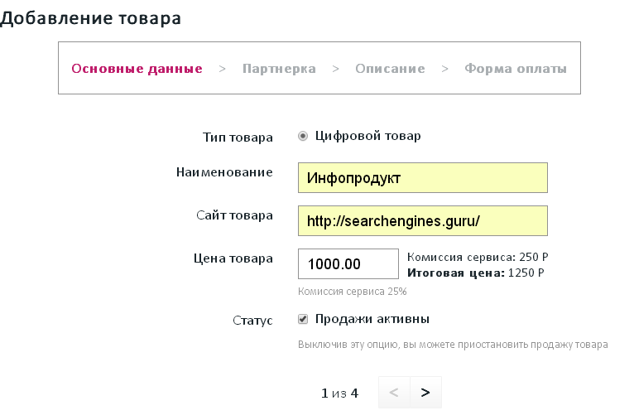Open the Описание step
Image resolution: width=634 pixels, height=420 pixels.
coord(390,69)
